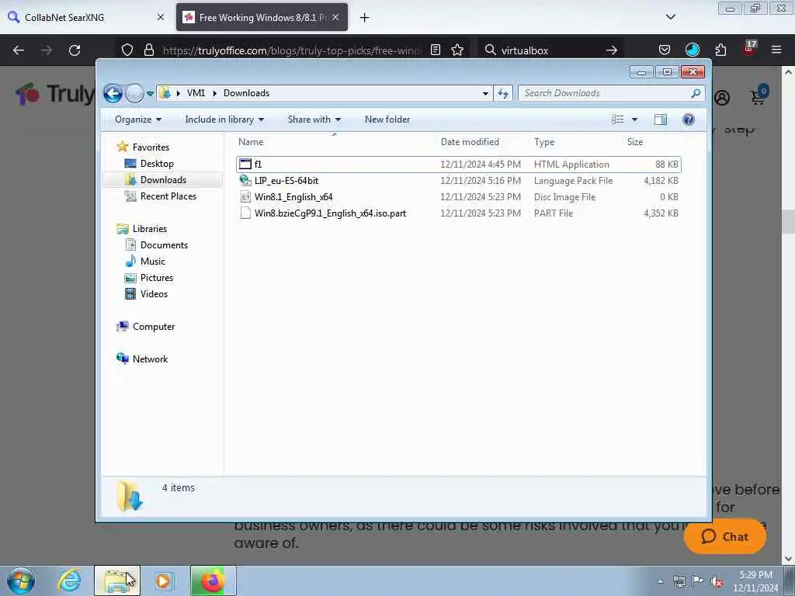Sort files by the Name column
Screen dimensions: 795x596
click(x=335, y=143)
